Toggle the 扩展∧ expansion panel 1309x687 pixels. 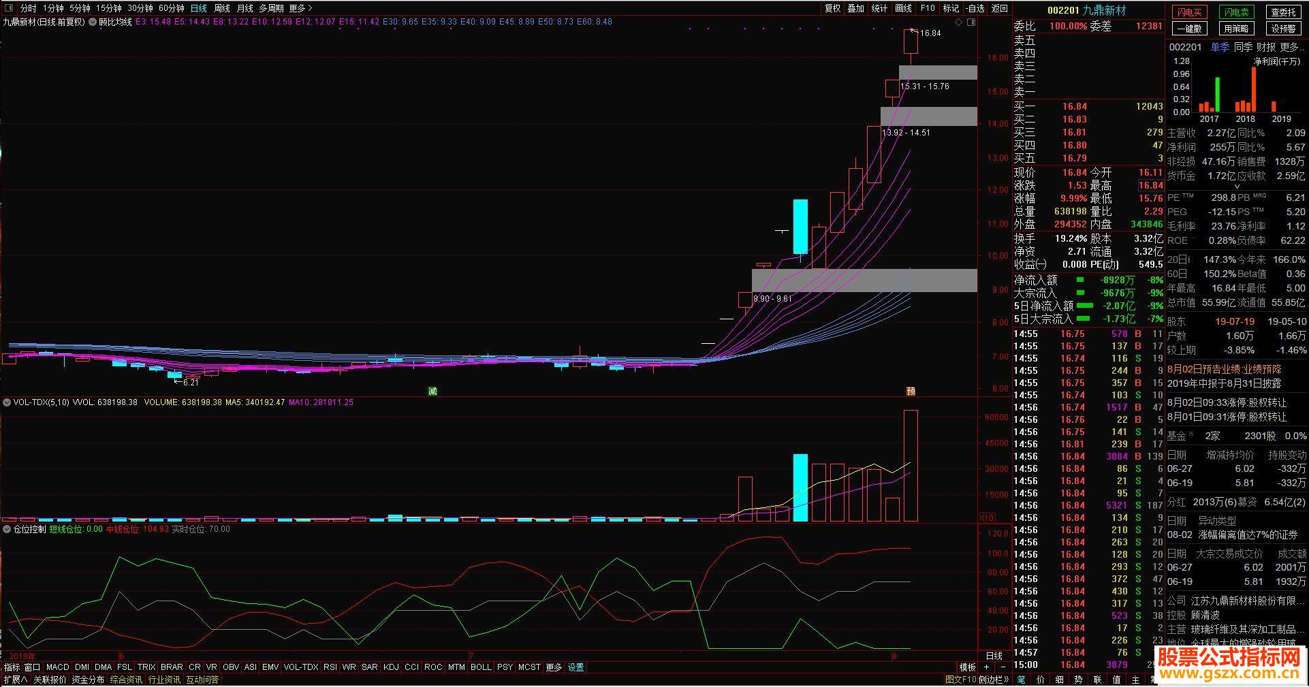[16, 680]
